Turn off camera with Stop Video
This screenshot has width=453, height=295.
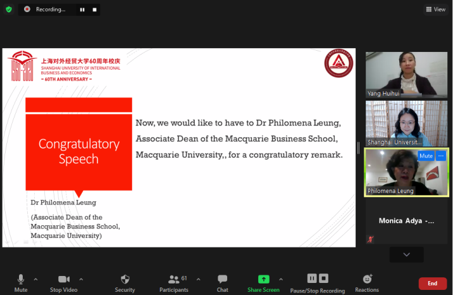tap(64, 282)
